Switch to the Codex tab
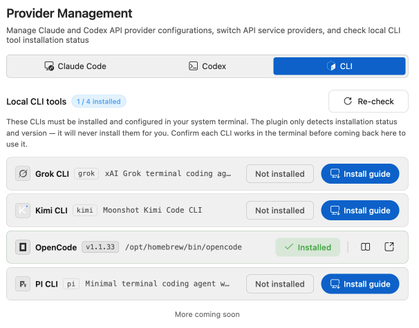This screenshot has height=328, width=419. 207,66
